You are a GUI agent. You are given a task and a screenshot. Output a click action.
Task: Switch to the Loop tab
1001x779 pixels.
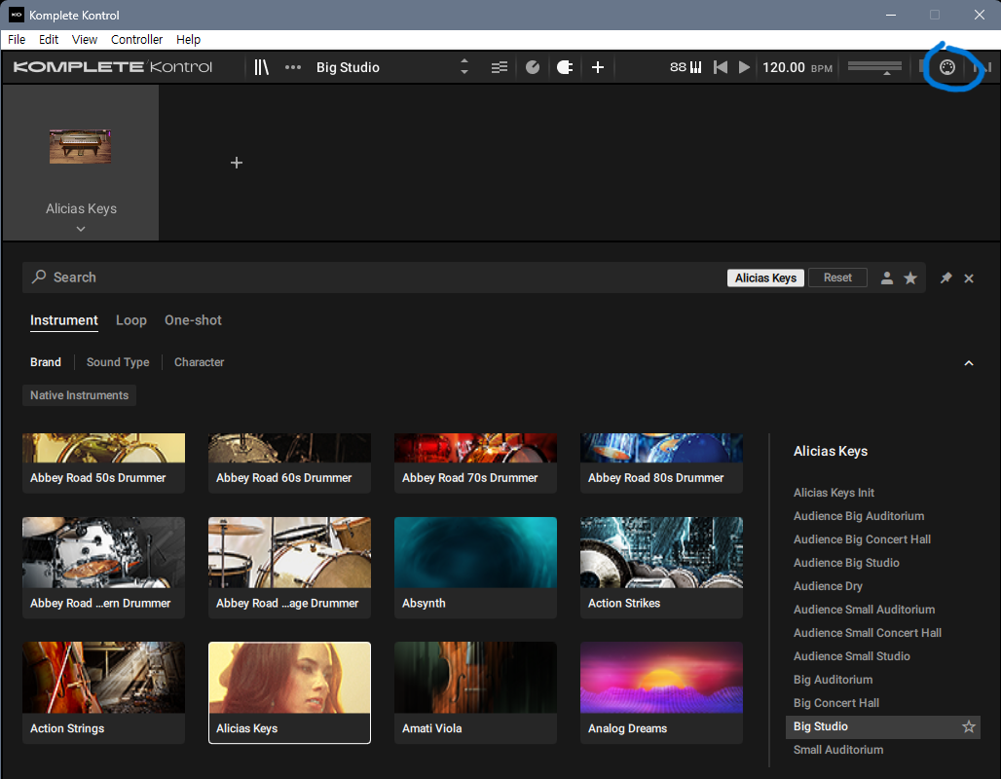[x=131, y=320]
